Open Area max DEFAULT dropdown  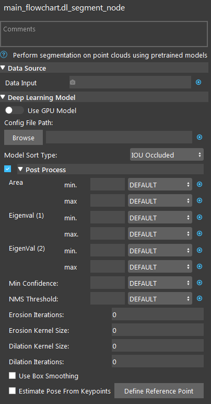point(160,201)
